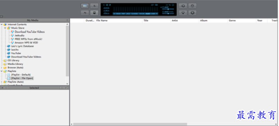Click the blue window-layout toolbar button
The width and height of the screenshot is (279, 126).
pyautogui.click(x=85, y=6)
